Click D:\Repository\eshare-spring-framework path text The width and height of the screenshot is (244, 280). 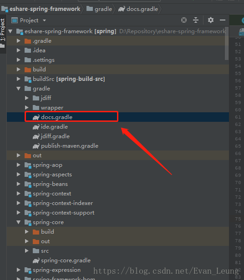pos(173,31)
